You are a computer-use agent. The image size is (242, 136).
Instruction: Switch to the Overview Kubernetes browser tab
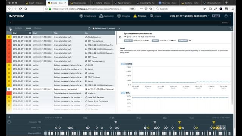pyautogui.click(x=168, y=3)
